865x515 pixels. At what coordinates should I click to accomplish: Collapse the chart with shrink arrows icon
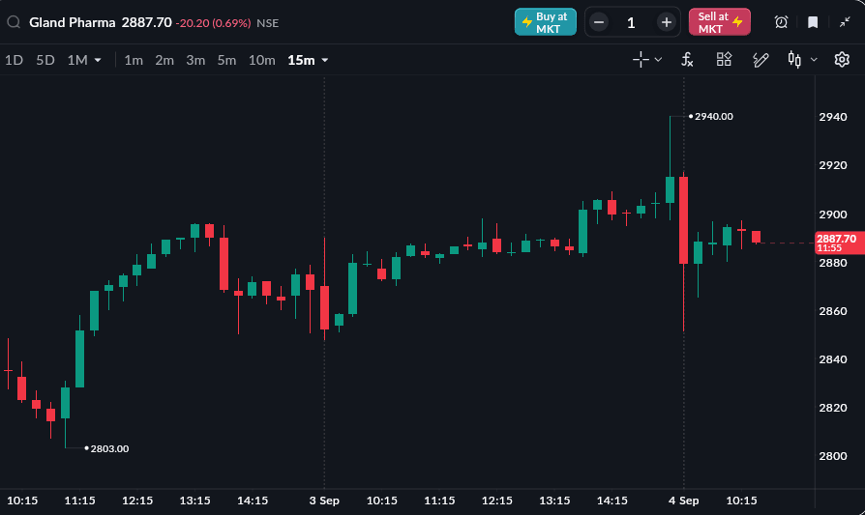click(x=845, y=22)
